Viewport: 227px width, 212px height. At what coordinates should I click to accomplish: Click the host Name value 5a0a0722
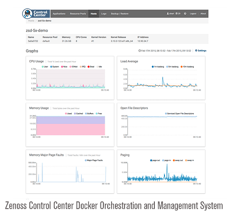click(33, 41)
